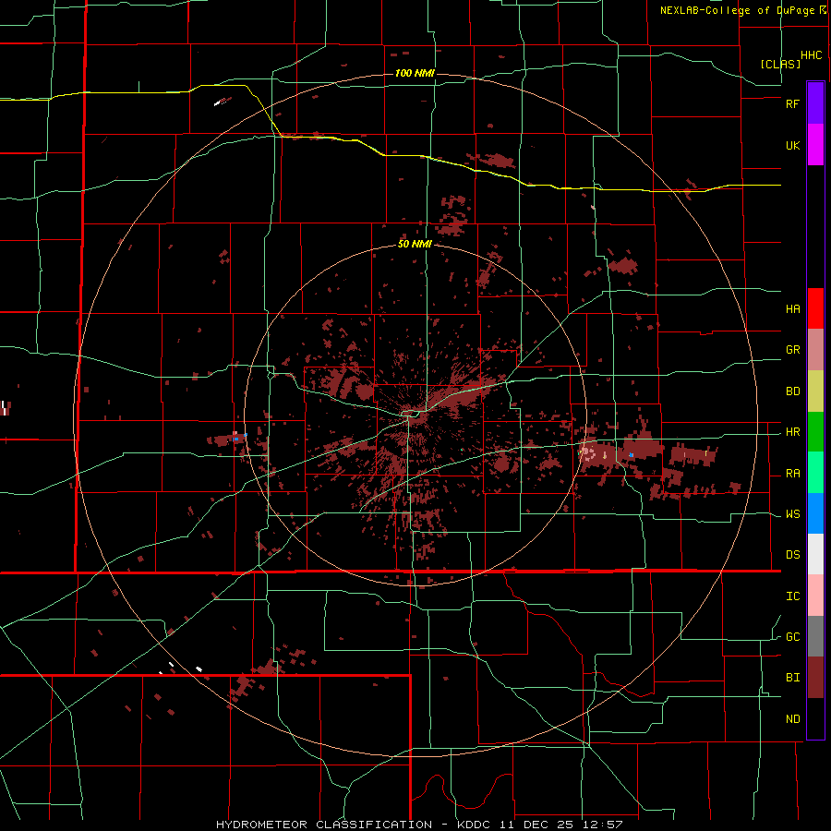Click the WS legend label
The height and width of the screenshot is (831, 831).
tap(792, 514)
